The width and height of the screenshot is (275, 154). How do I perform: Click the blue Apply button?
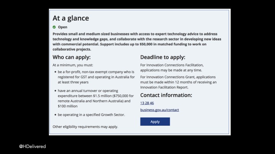pos(155,122)
